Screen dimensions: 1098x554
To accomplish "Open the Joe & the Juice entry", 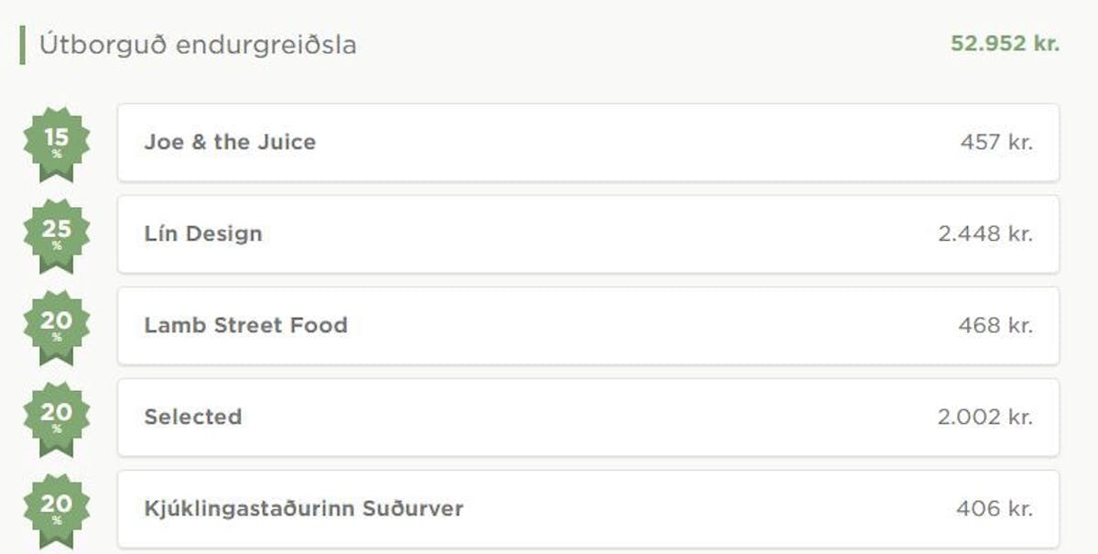I will tap(588, 142).
